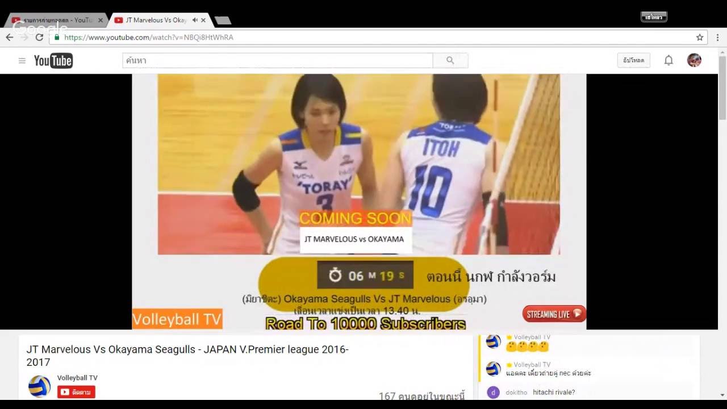The width and height of the screenshot is (727, 409).
Task: Click the video title text
Action: click(x=187, y=356)
